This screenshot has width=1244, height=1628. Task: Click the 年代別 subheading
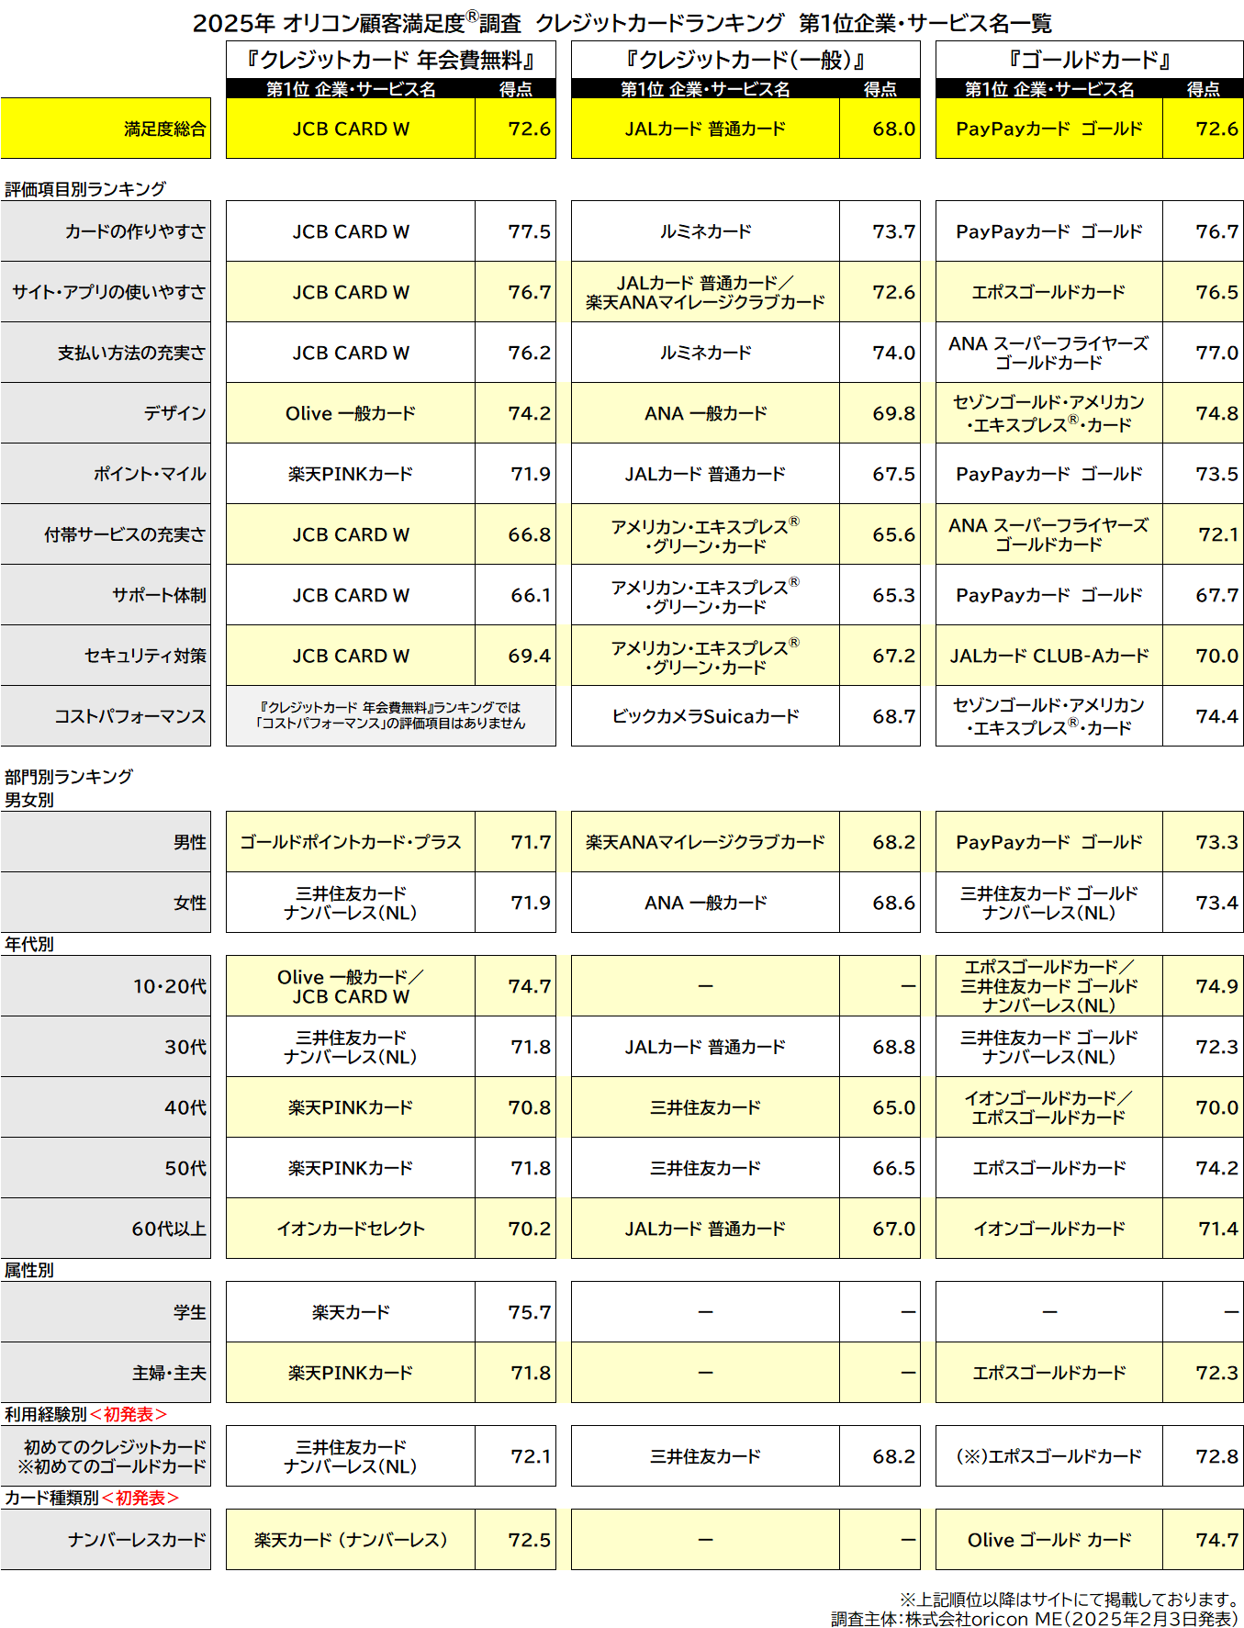pyautogui.click(x=29, y=944)
